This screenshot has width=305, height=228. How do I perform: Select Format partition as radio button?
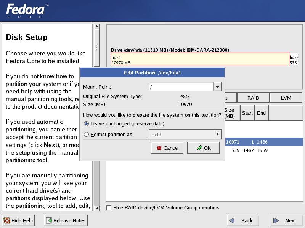pos(87,135)
